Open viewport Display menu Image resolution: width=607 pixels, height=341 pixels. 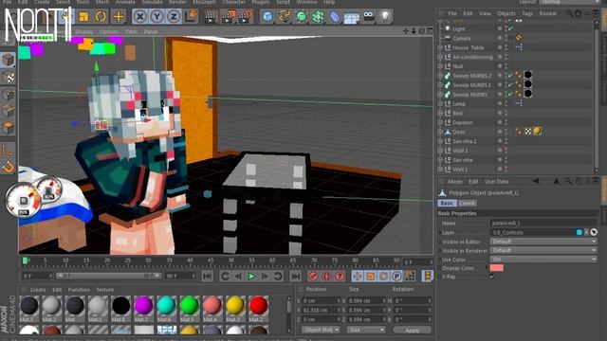tap(84, 31)
